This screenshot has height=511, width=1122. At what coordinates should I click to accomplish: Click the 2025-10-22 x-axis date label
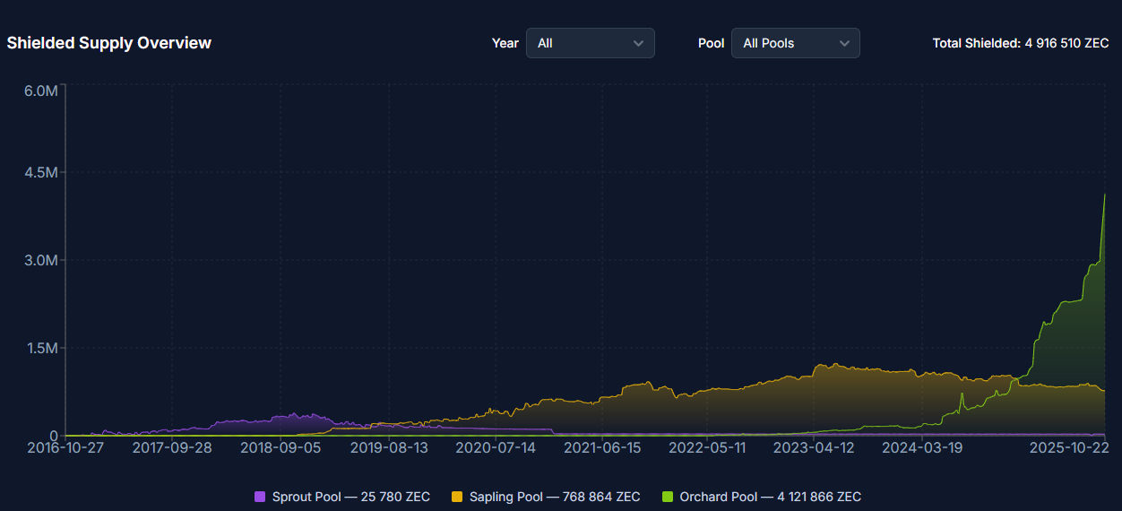point(1068,447)
